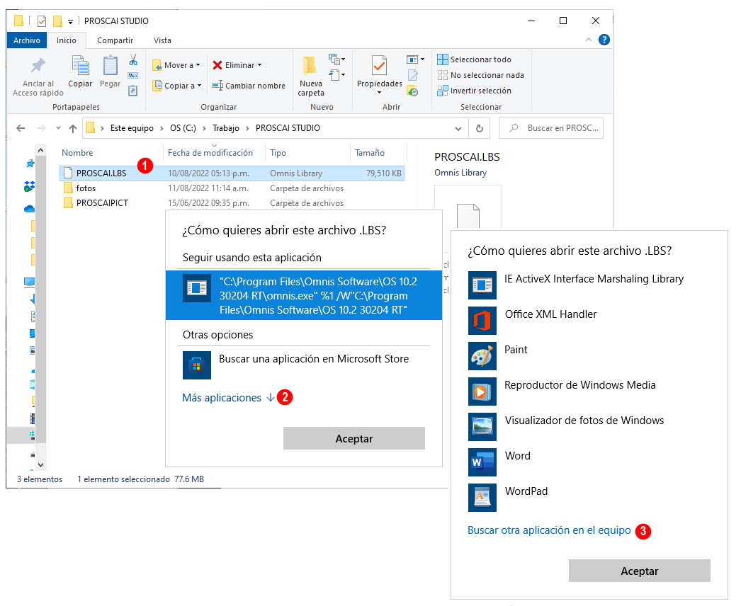The width and height of the screenshot is (741, 606).
Task: Click Trabajo in the breadcrumb path
Action: [x=225, y=128]
